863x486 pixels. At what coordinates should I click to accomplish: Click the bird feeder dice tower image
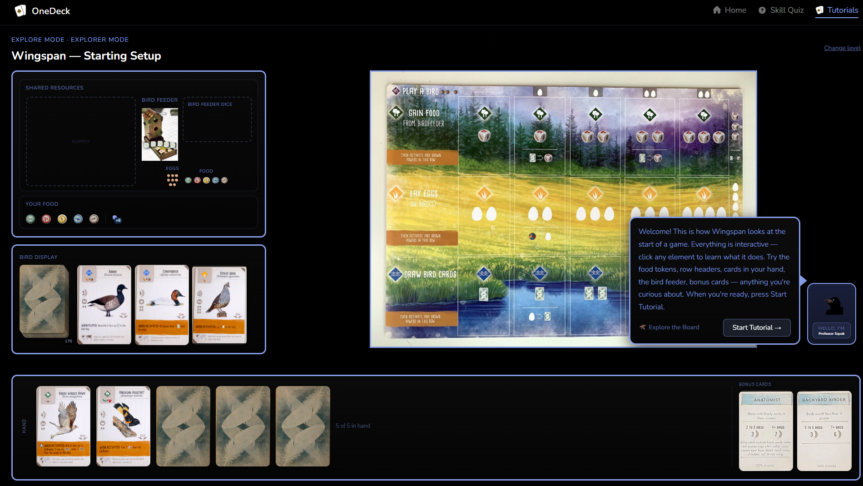click(x=160, y=134)
